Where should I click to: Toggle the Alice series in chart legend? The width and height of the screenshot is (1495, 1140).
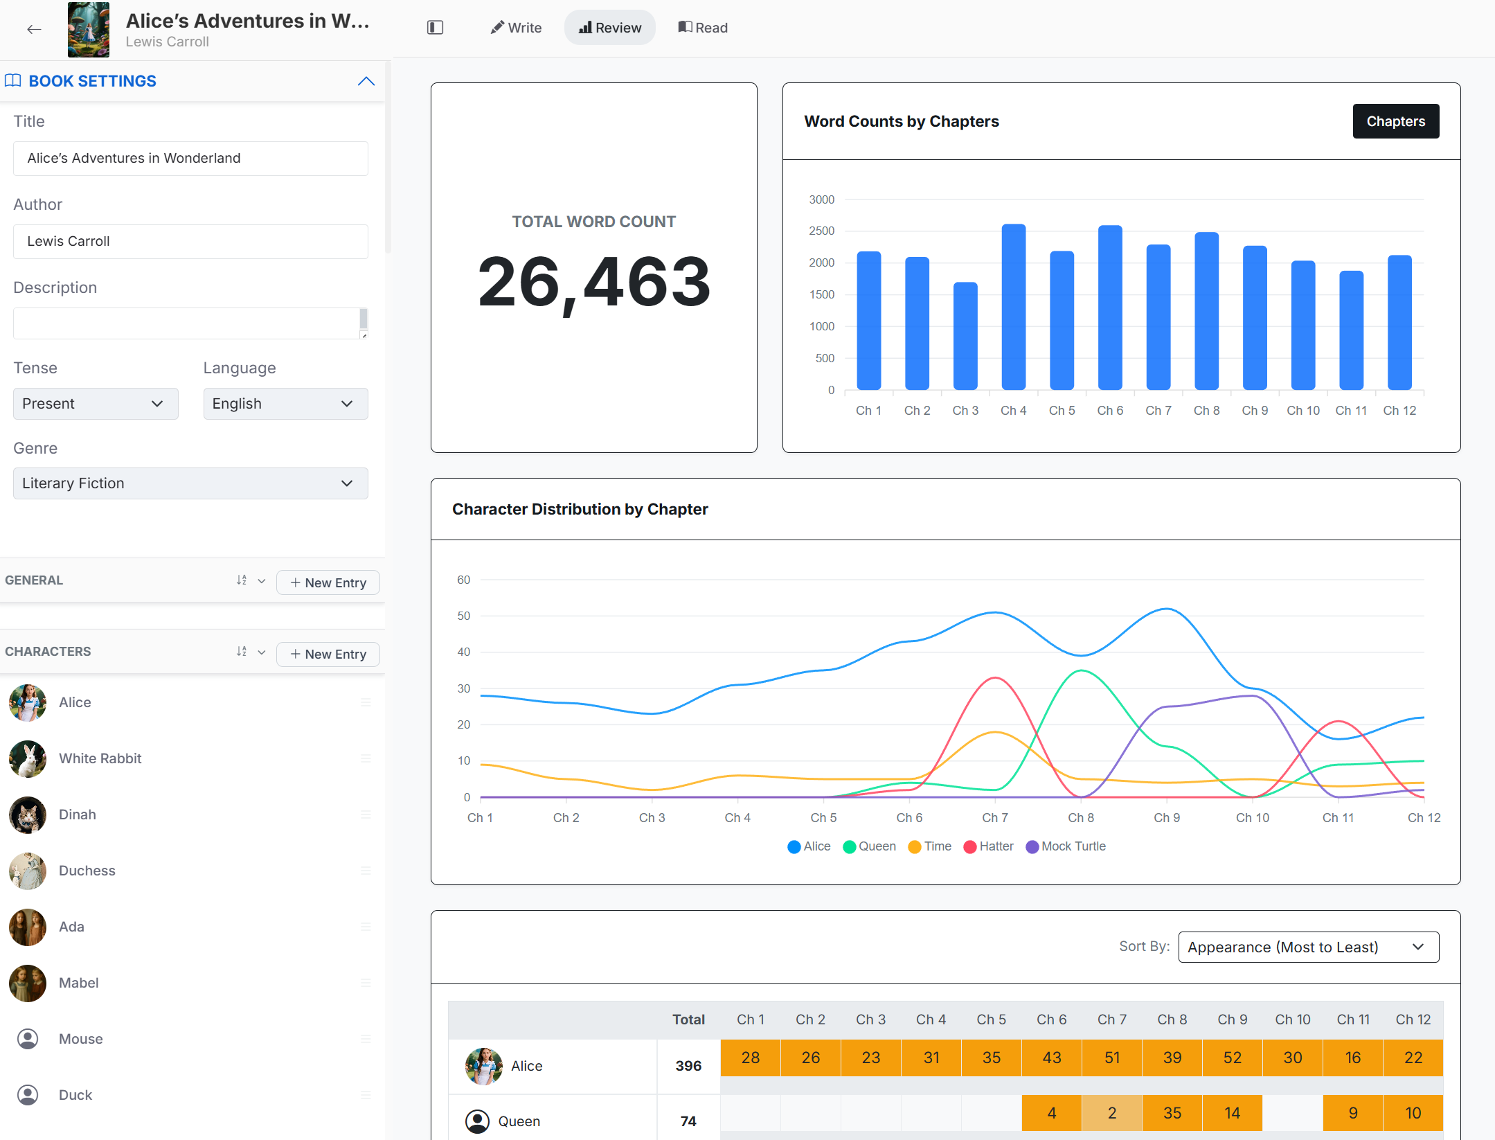click(809, 846)
